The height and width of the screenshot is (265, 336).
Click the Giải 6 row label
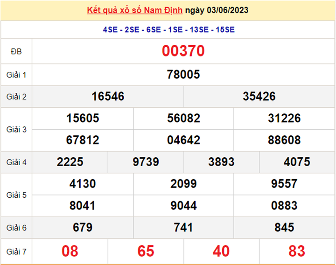16,228
